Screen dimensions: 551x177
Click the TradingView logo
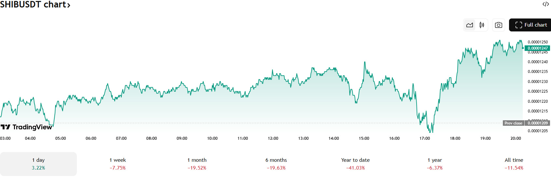(x=26, y=127)
